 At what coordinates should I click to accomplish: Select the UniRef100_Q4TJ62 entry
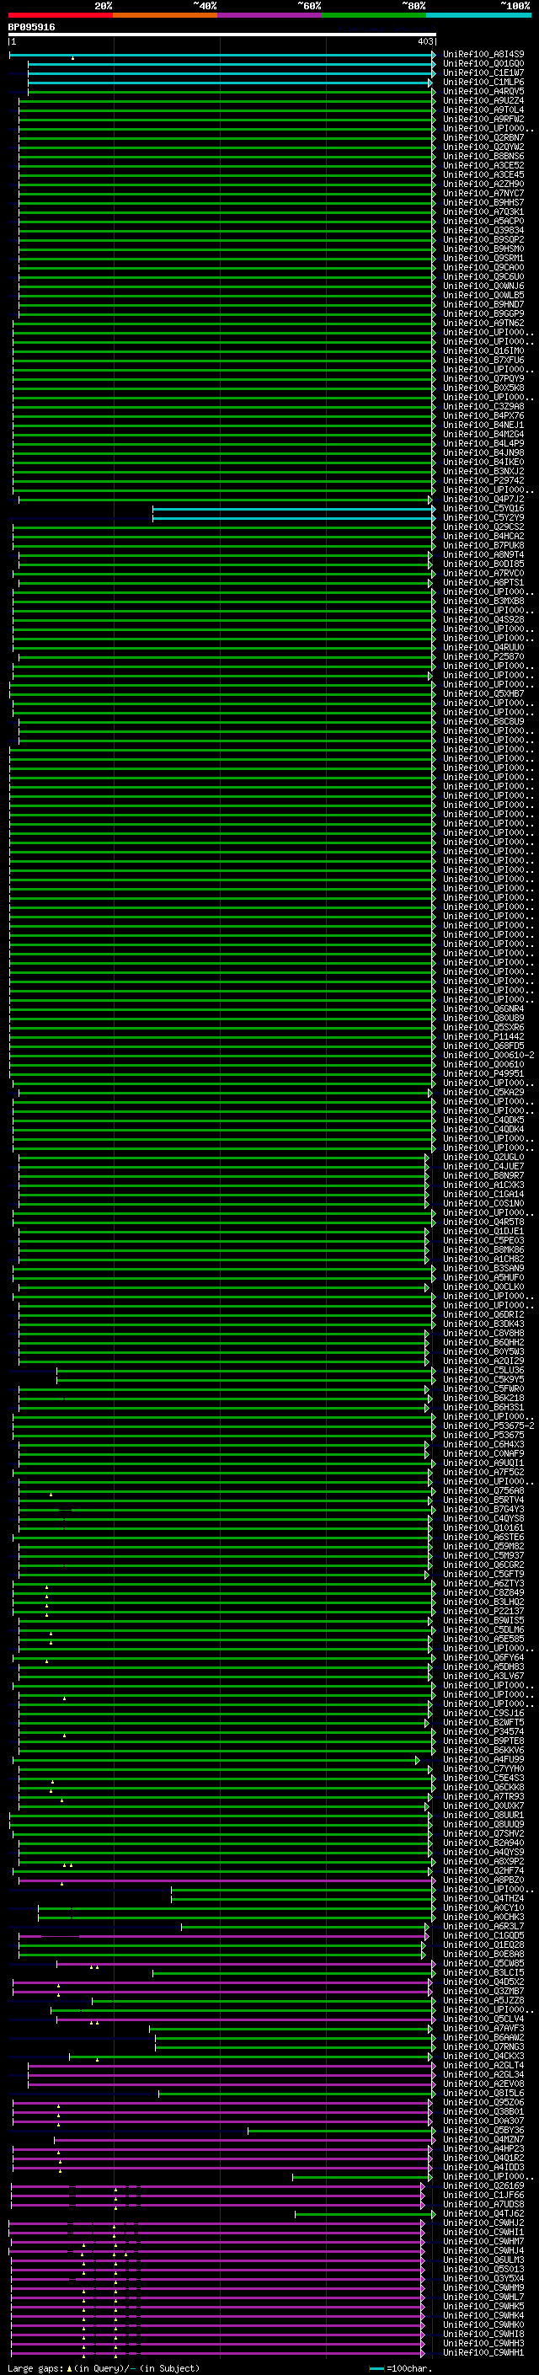[483, 2212]
